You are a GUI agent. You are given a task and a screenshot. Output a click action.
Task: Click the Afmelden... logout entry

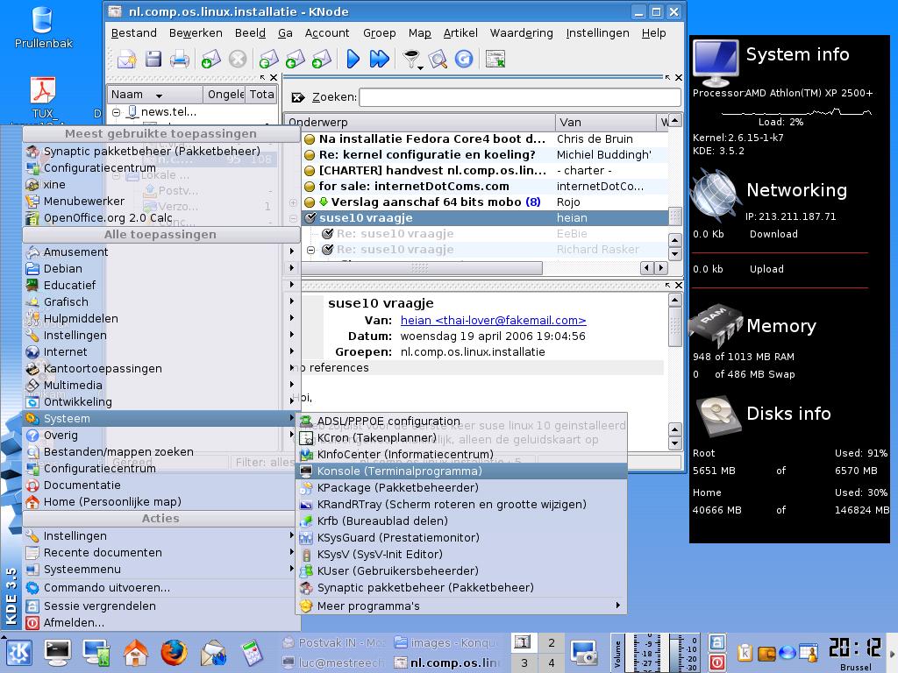pos(160,623)
